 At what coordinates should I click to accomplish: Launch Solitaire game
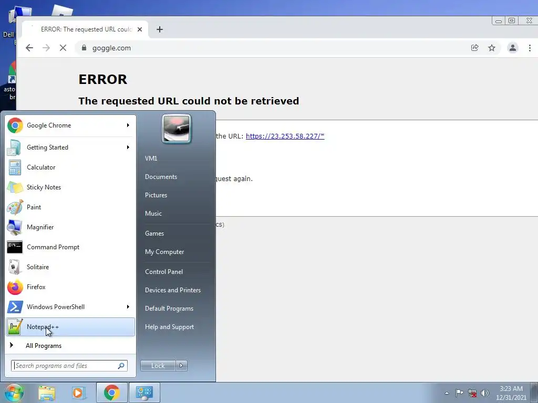click(x=70, y=267)
